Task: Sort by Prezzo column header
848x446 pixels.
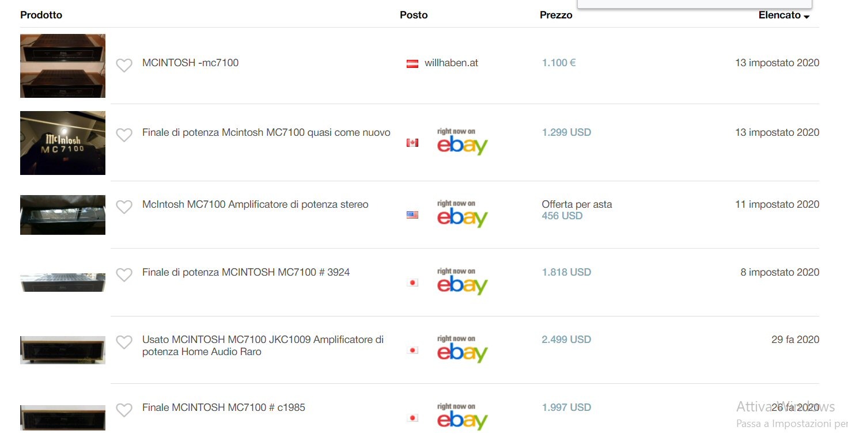Action: coord(556,16)
